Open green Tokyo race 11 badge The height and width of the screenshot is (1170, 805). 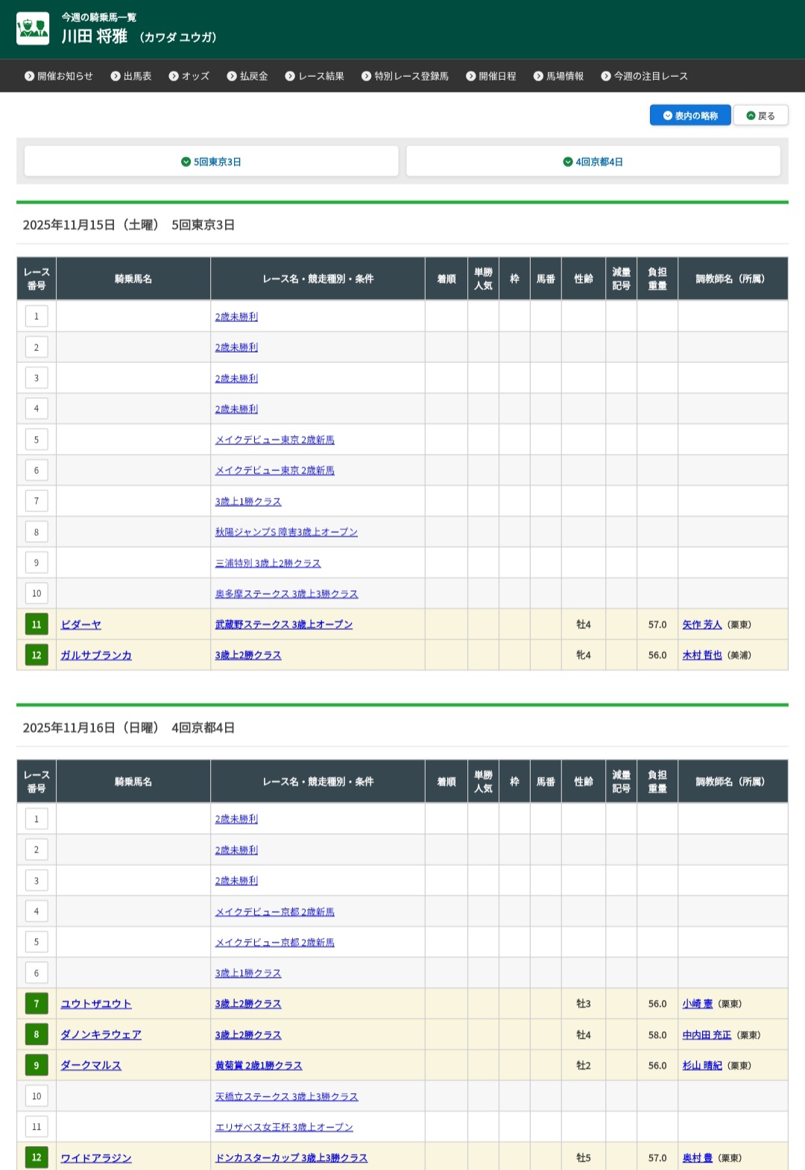tap(37, 624)
